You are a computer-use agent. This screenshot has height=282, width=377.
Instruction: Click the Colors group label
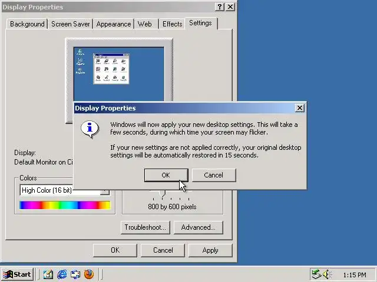pyautogui.click(x=28, y=178)
